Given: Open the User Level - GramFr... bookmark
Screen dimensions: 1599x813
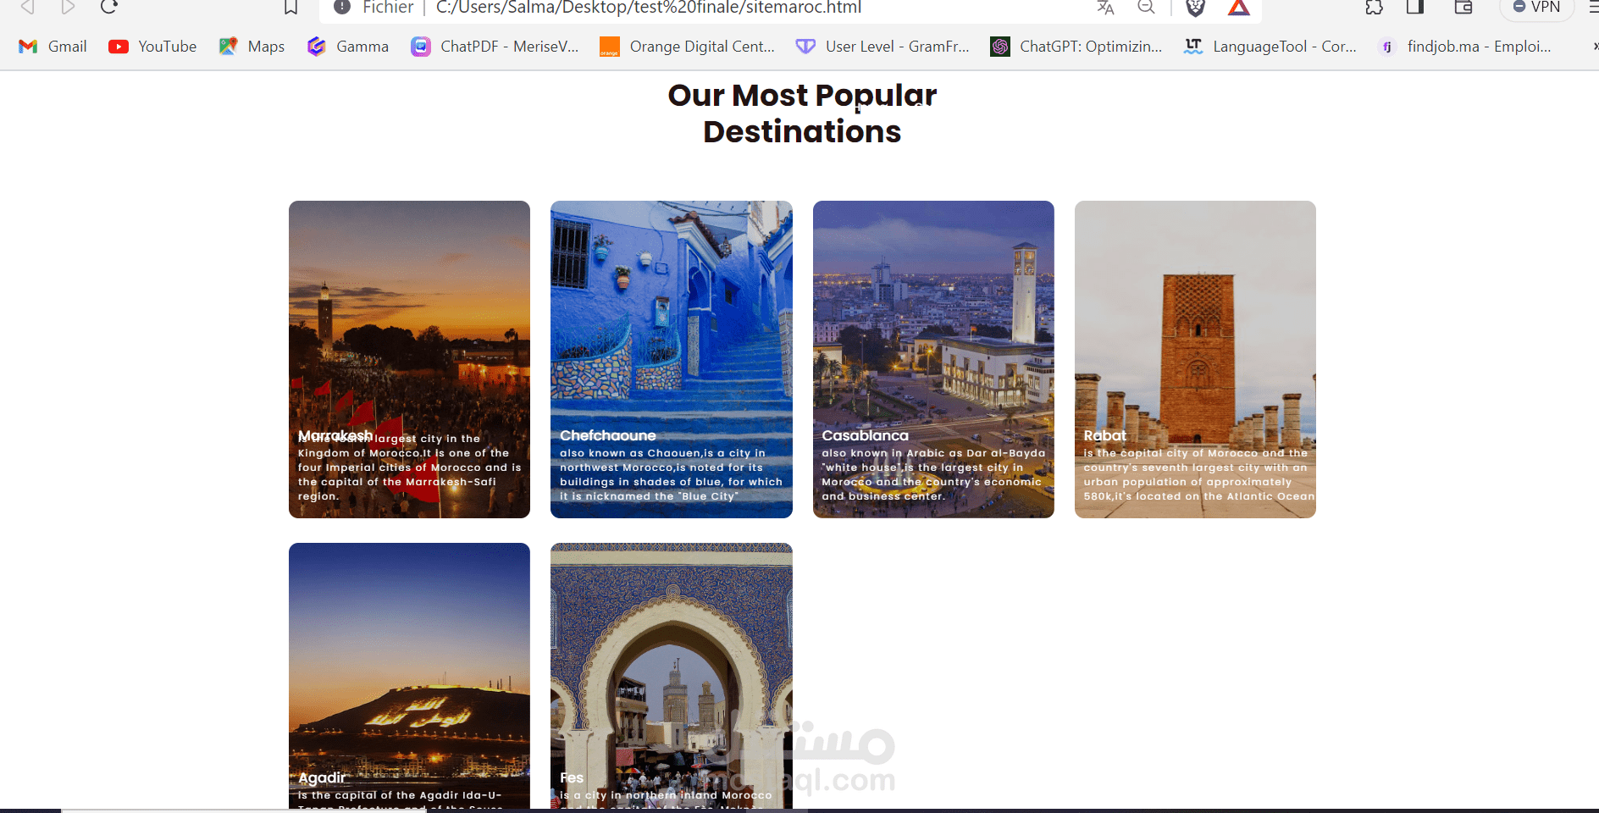Looking at the screenshot, I should (x=882, y=47).
